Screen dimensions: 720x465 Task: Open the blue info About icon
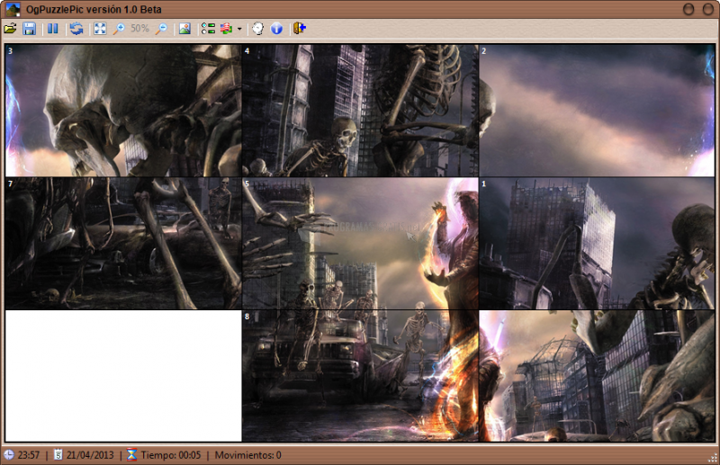pyautogui.click(x=276, y=29)
